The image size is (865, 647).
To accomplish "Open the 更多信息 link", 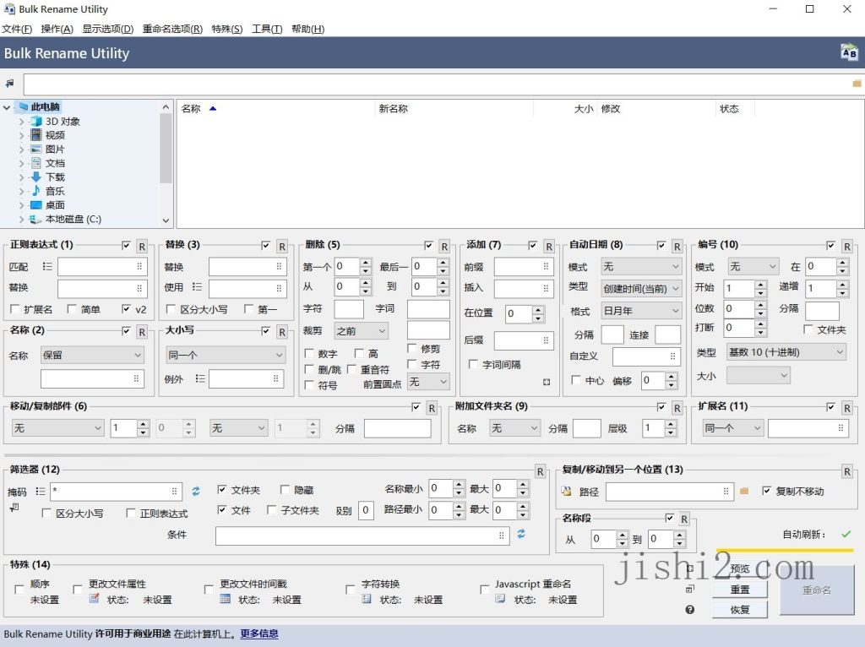I will 259,633.
